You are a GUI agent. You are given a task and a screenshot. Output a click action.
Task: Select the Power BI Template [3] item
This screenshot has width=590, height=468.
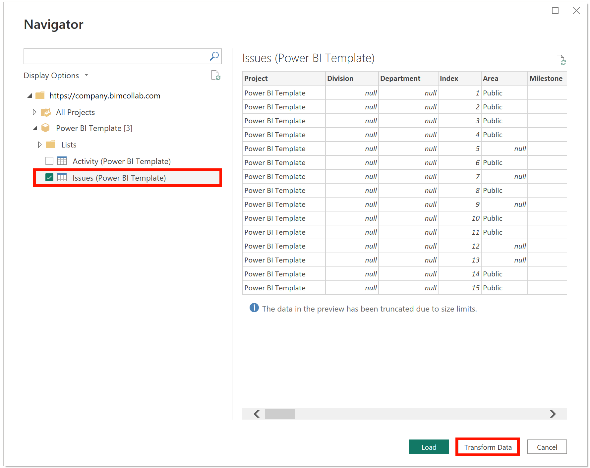94,128
